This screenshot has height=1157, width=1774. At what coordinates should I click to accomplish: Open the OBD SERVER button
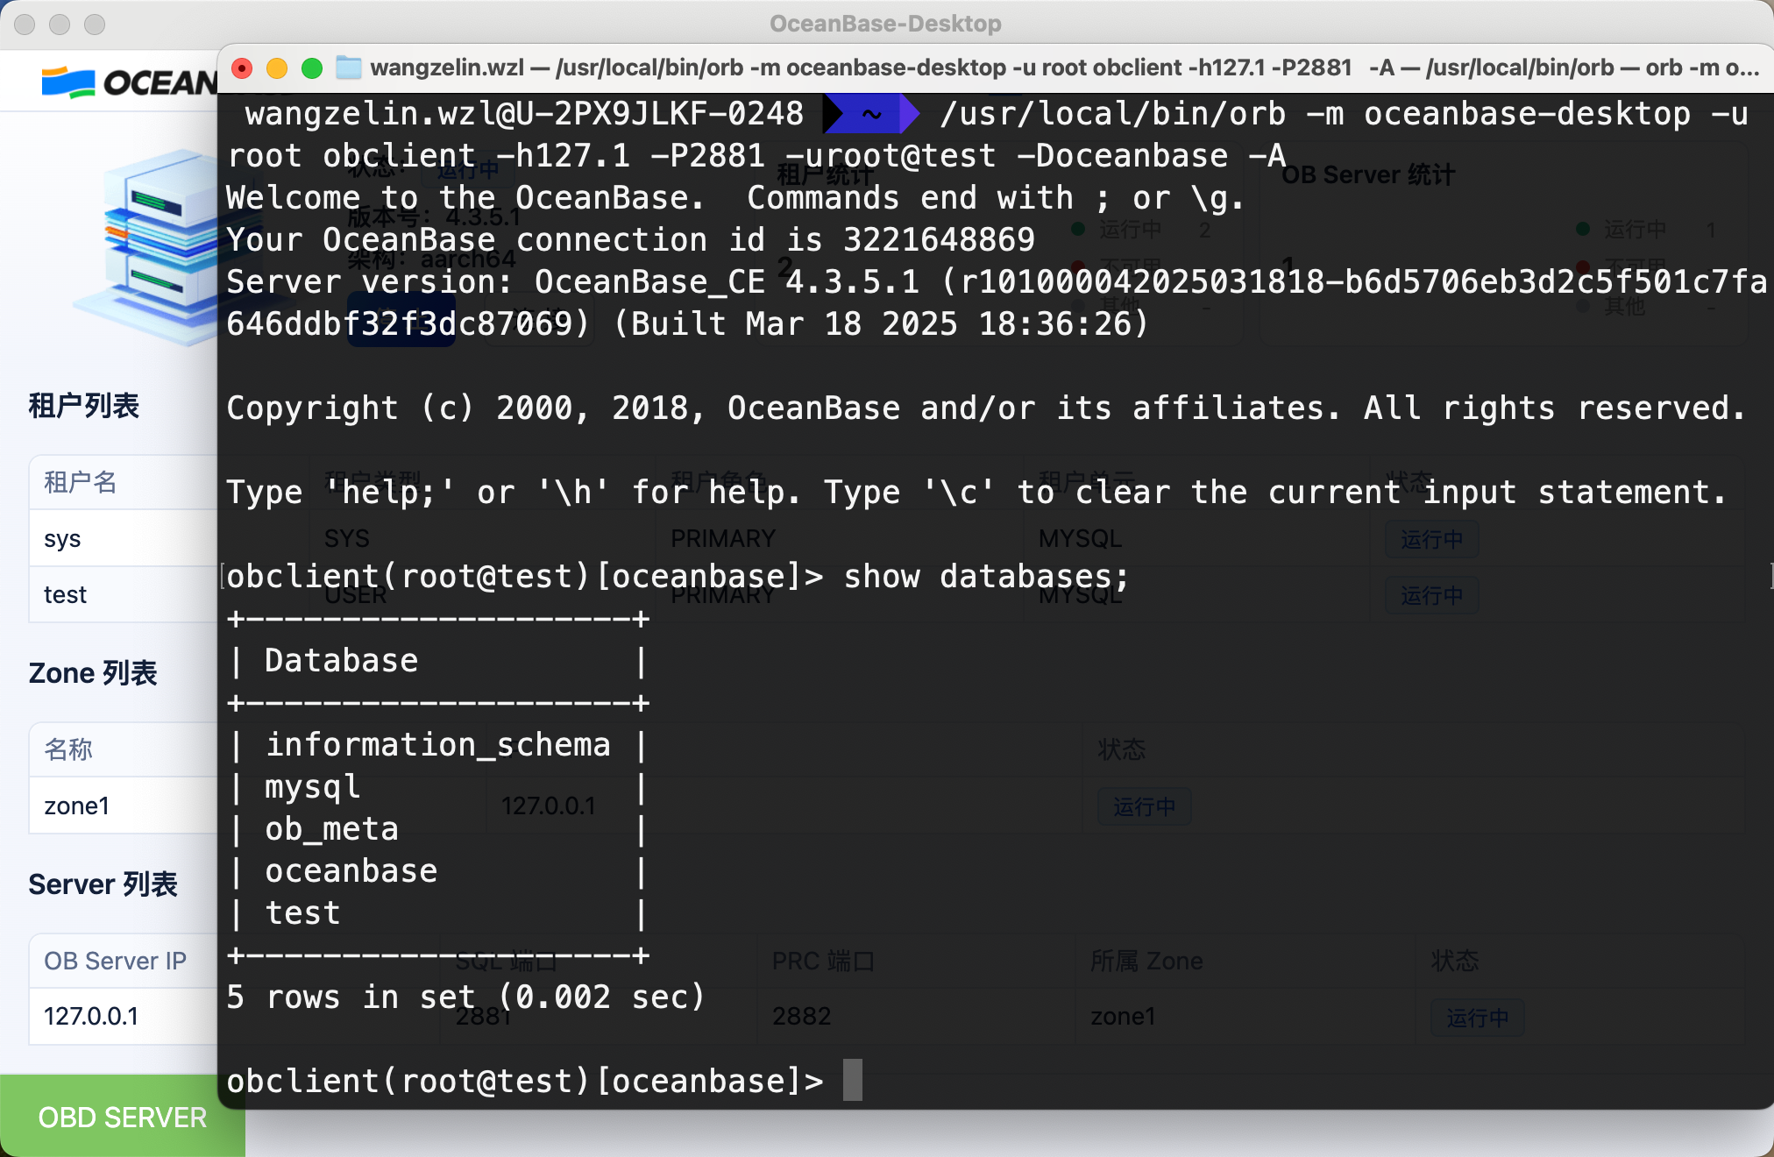122,1118
